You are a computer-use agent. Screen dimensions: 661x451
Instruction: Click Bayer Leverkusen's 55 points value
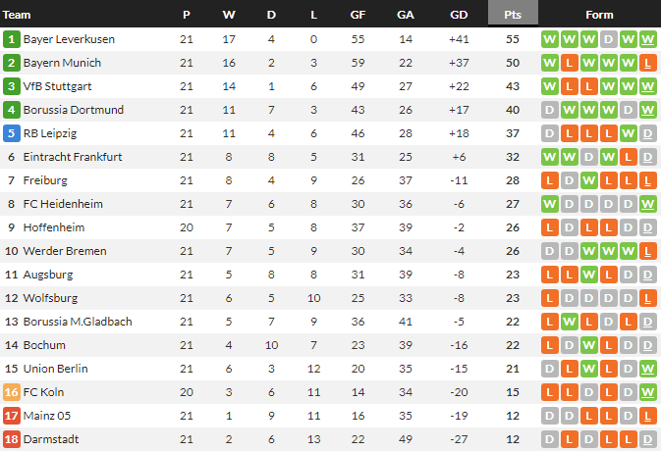pos(513,39)
